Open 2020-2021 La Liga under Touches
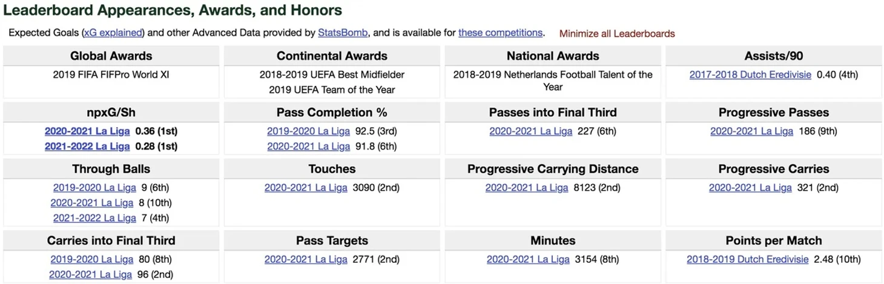884x284 pixels. [306, 188]
